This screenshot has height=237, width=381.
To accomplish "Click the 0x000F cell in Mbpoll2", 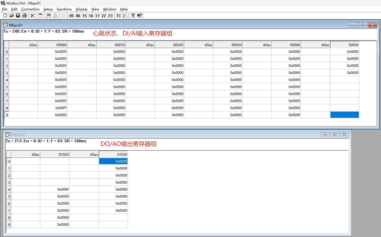I will click(x=55, y=189).
